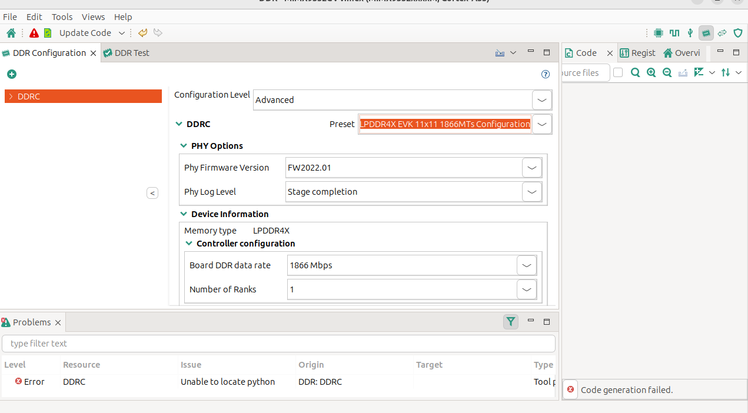Switch to the Overview tab

[x=681, y=53]
